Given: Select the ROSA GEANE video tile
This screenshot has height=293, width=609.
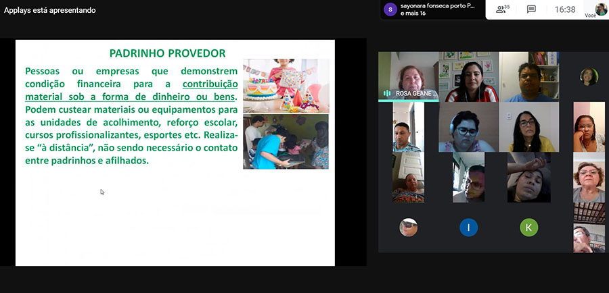Looking at the screenshot, I should (x=408, y=76).
